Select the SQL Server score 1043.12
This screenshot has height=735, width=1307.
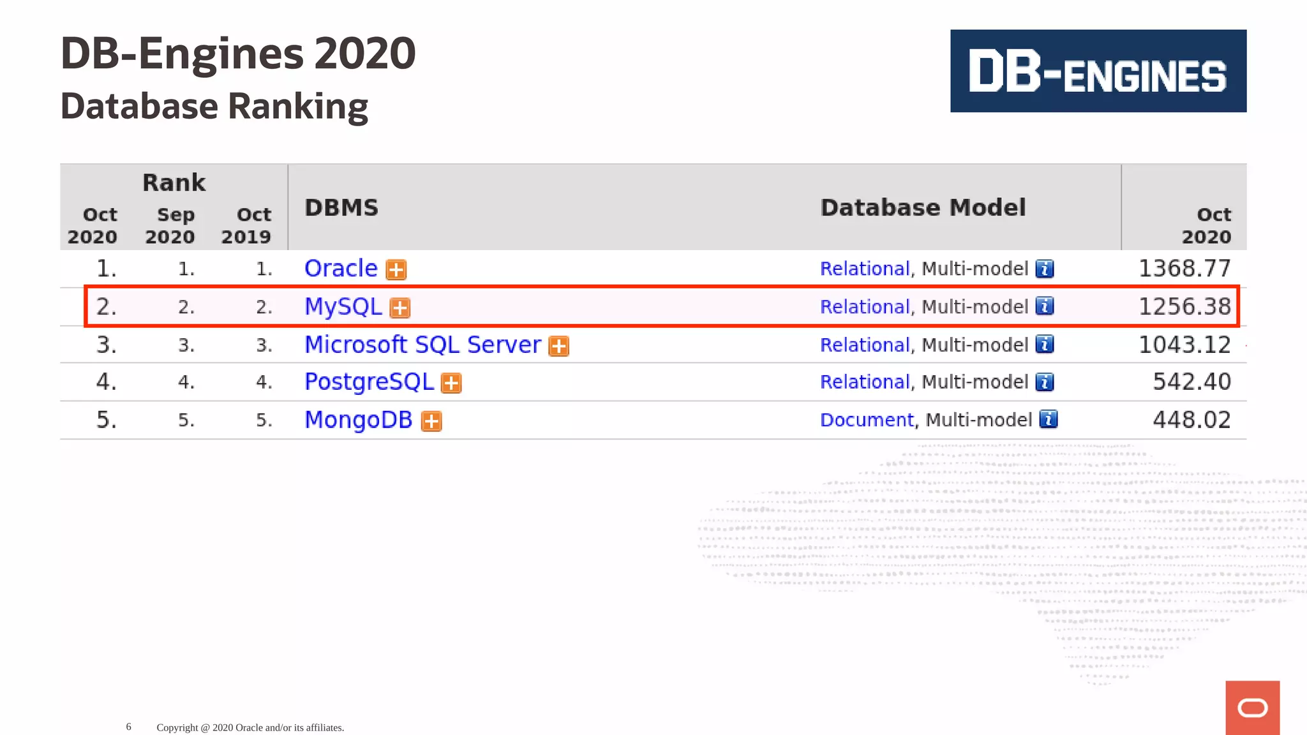pyautogui.click(x=1185, y=345)
